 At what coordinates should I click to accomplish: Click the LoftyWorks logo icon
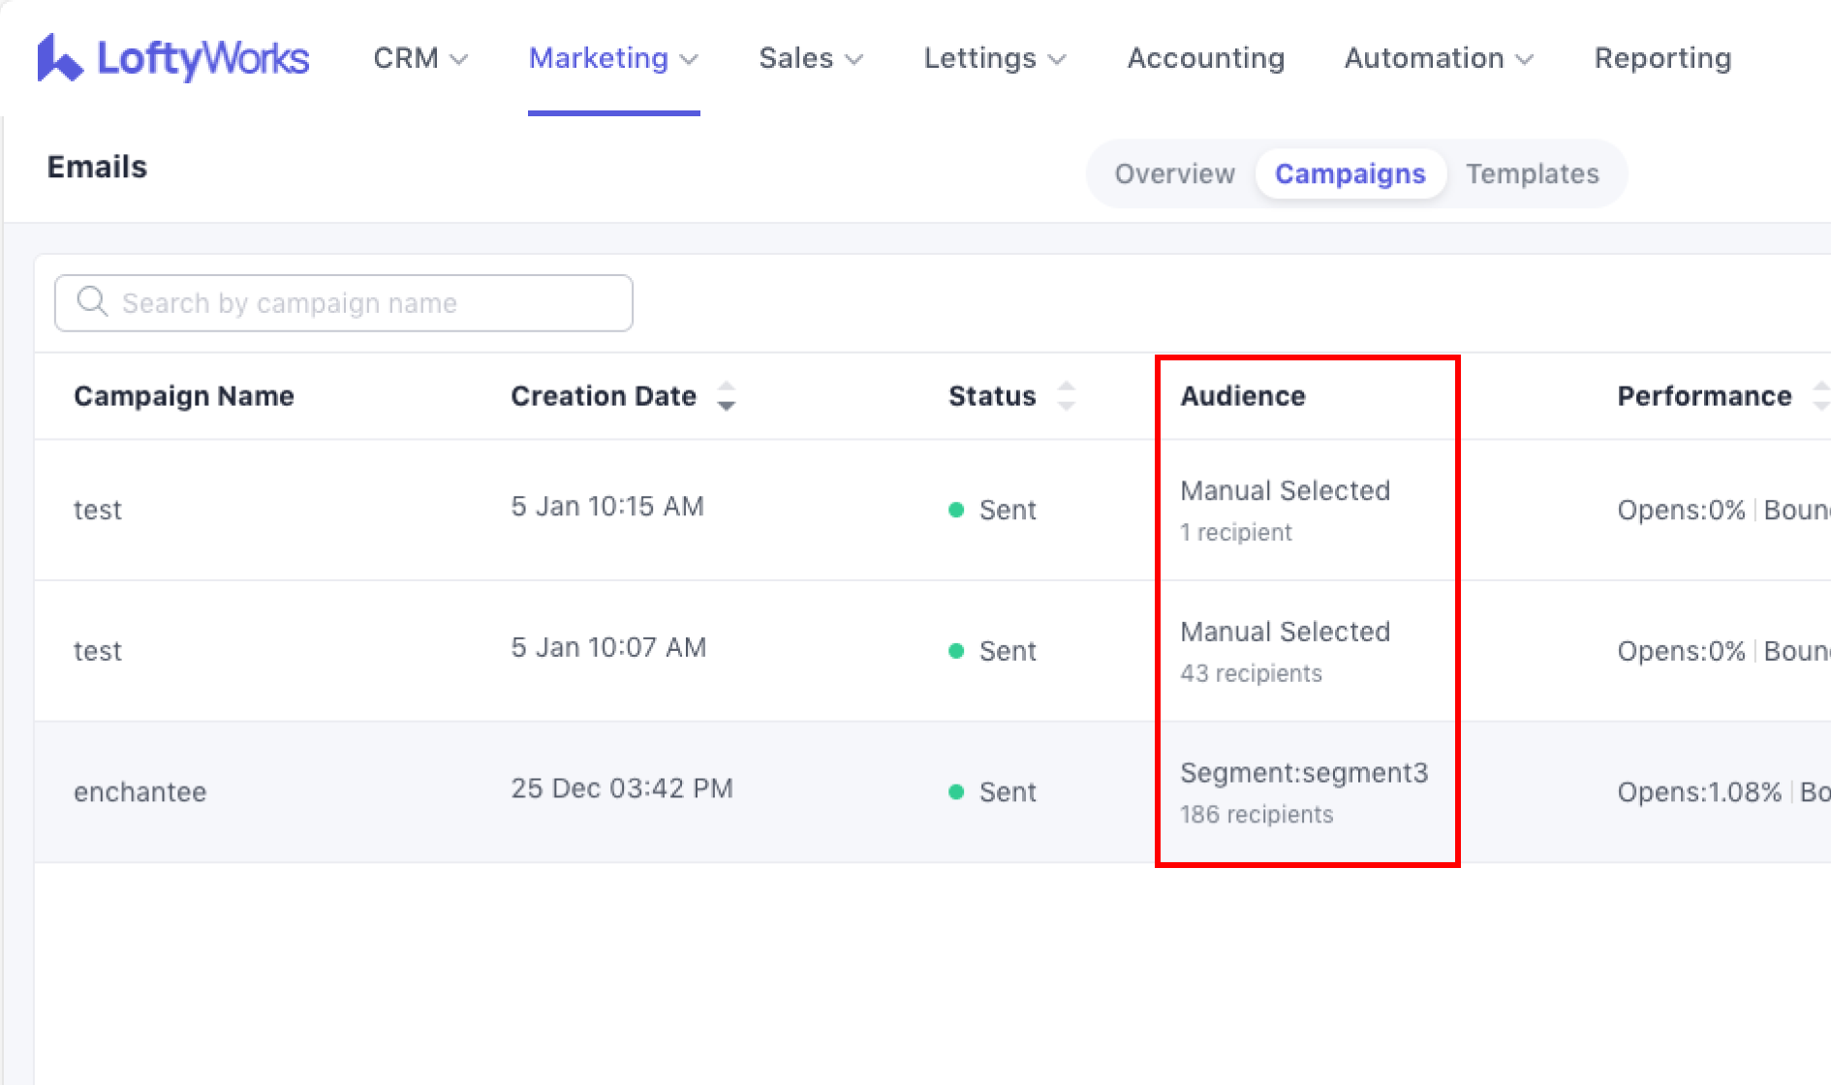(x=59, y=58)
